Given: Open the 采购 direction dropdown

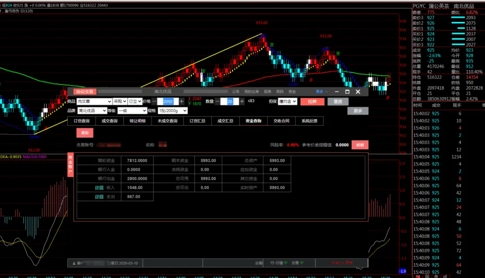Looking at the screenshot, I should click(x=120, y=101).
